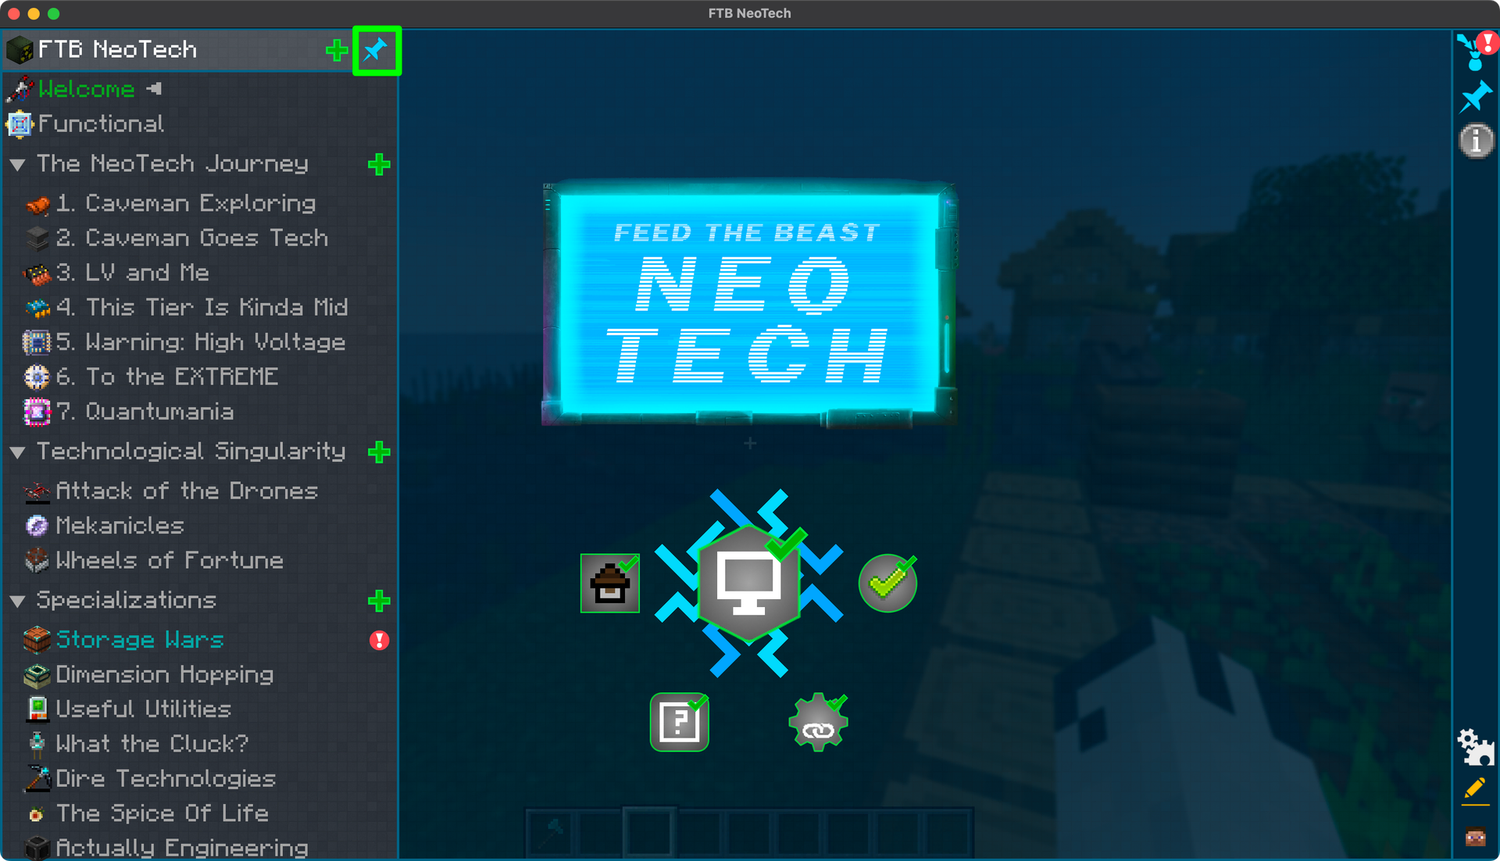
Task: Collapse the Technological Singularity group
Action: [18, 452]
